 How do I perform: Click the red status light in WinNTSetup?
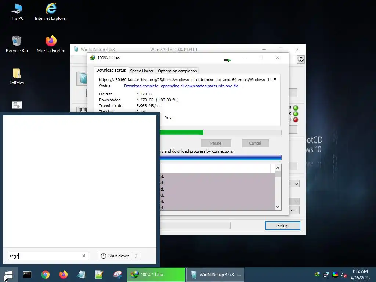pyautogui.click(x=296, y=120)
